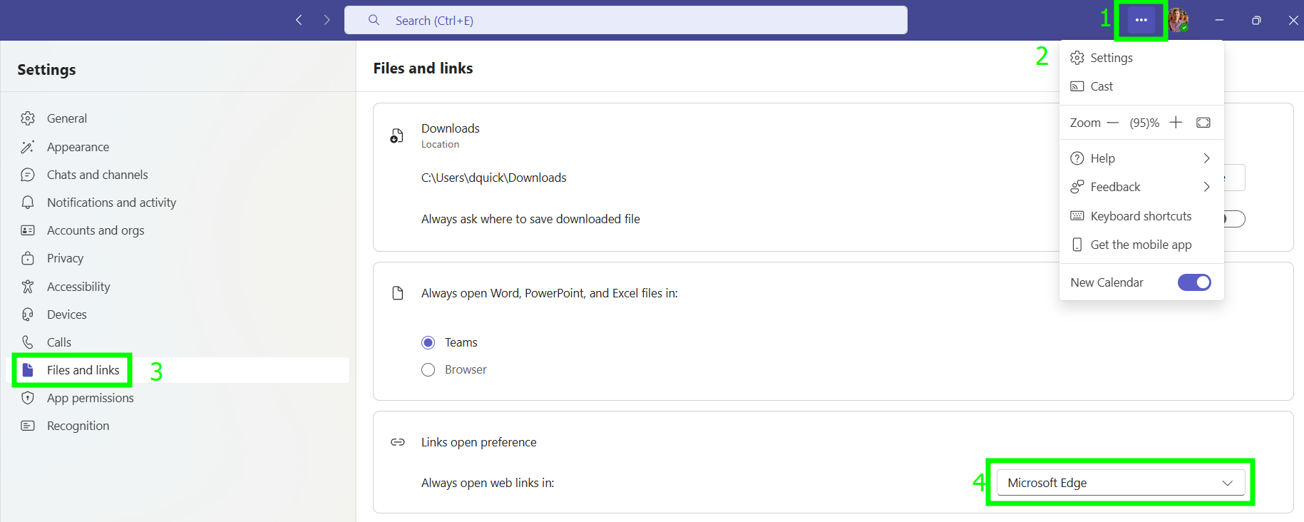The image size is (1304, 522).
Task: Turn off the New Calendar toggle
Action: coord(1194,282)
